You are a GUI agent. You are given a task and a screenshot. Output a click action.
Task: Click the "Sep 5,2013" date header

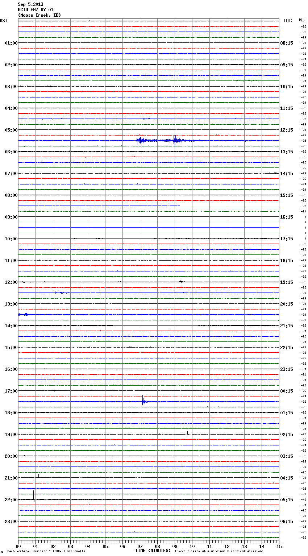tap(31, 4)
